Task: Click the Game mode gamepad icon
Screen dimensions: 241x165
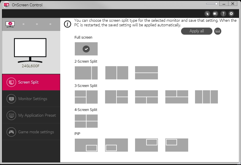Action: [11, 132]
